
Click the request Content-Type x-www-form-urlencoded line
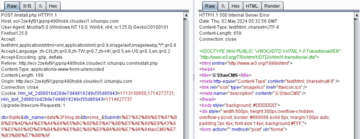coord(52,69)
